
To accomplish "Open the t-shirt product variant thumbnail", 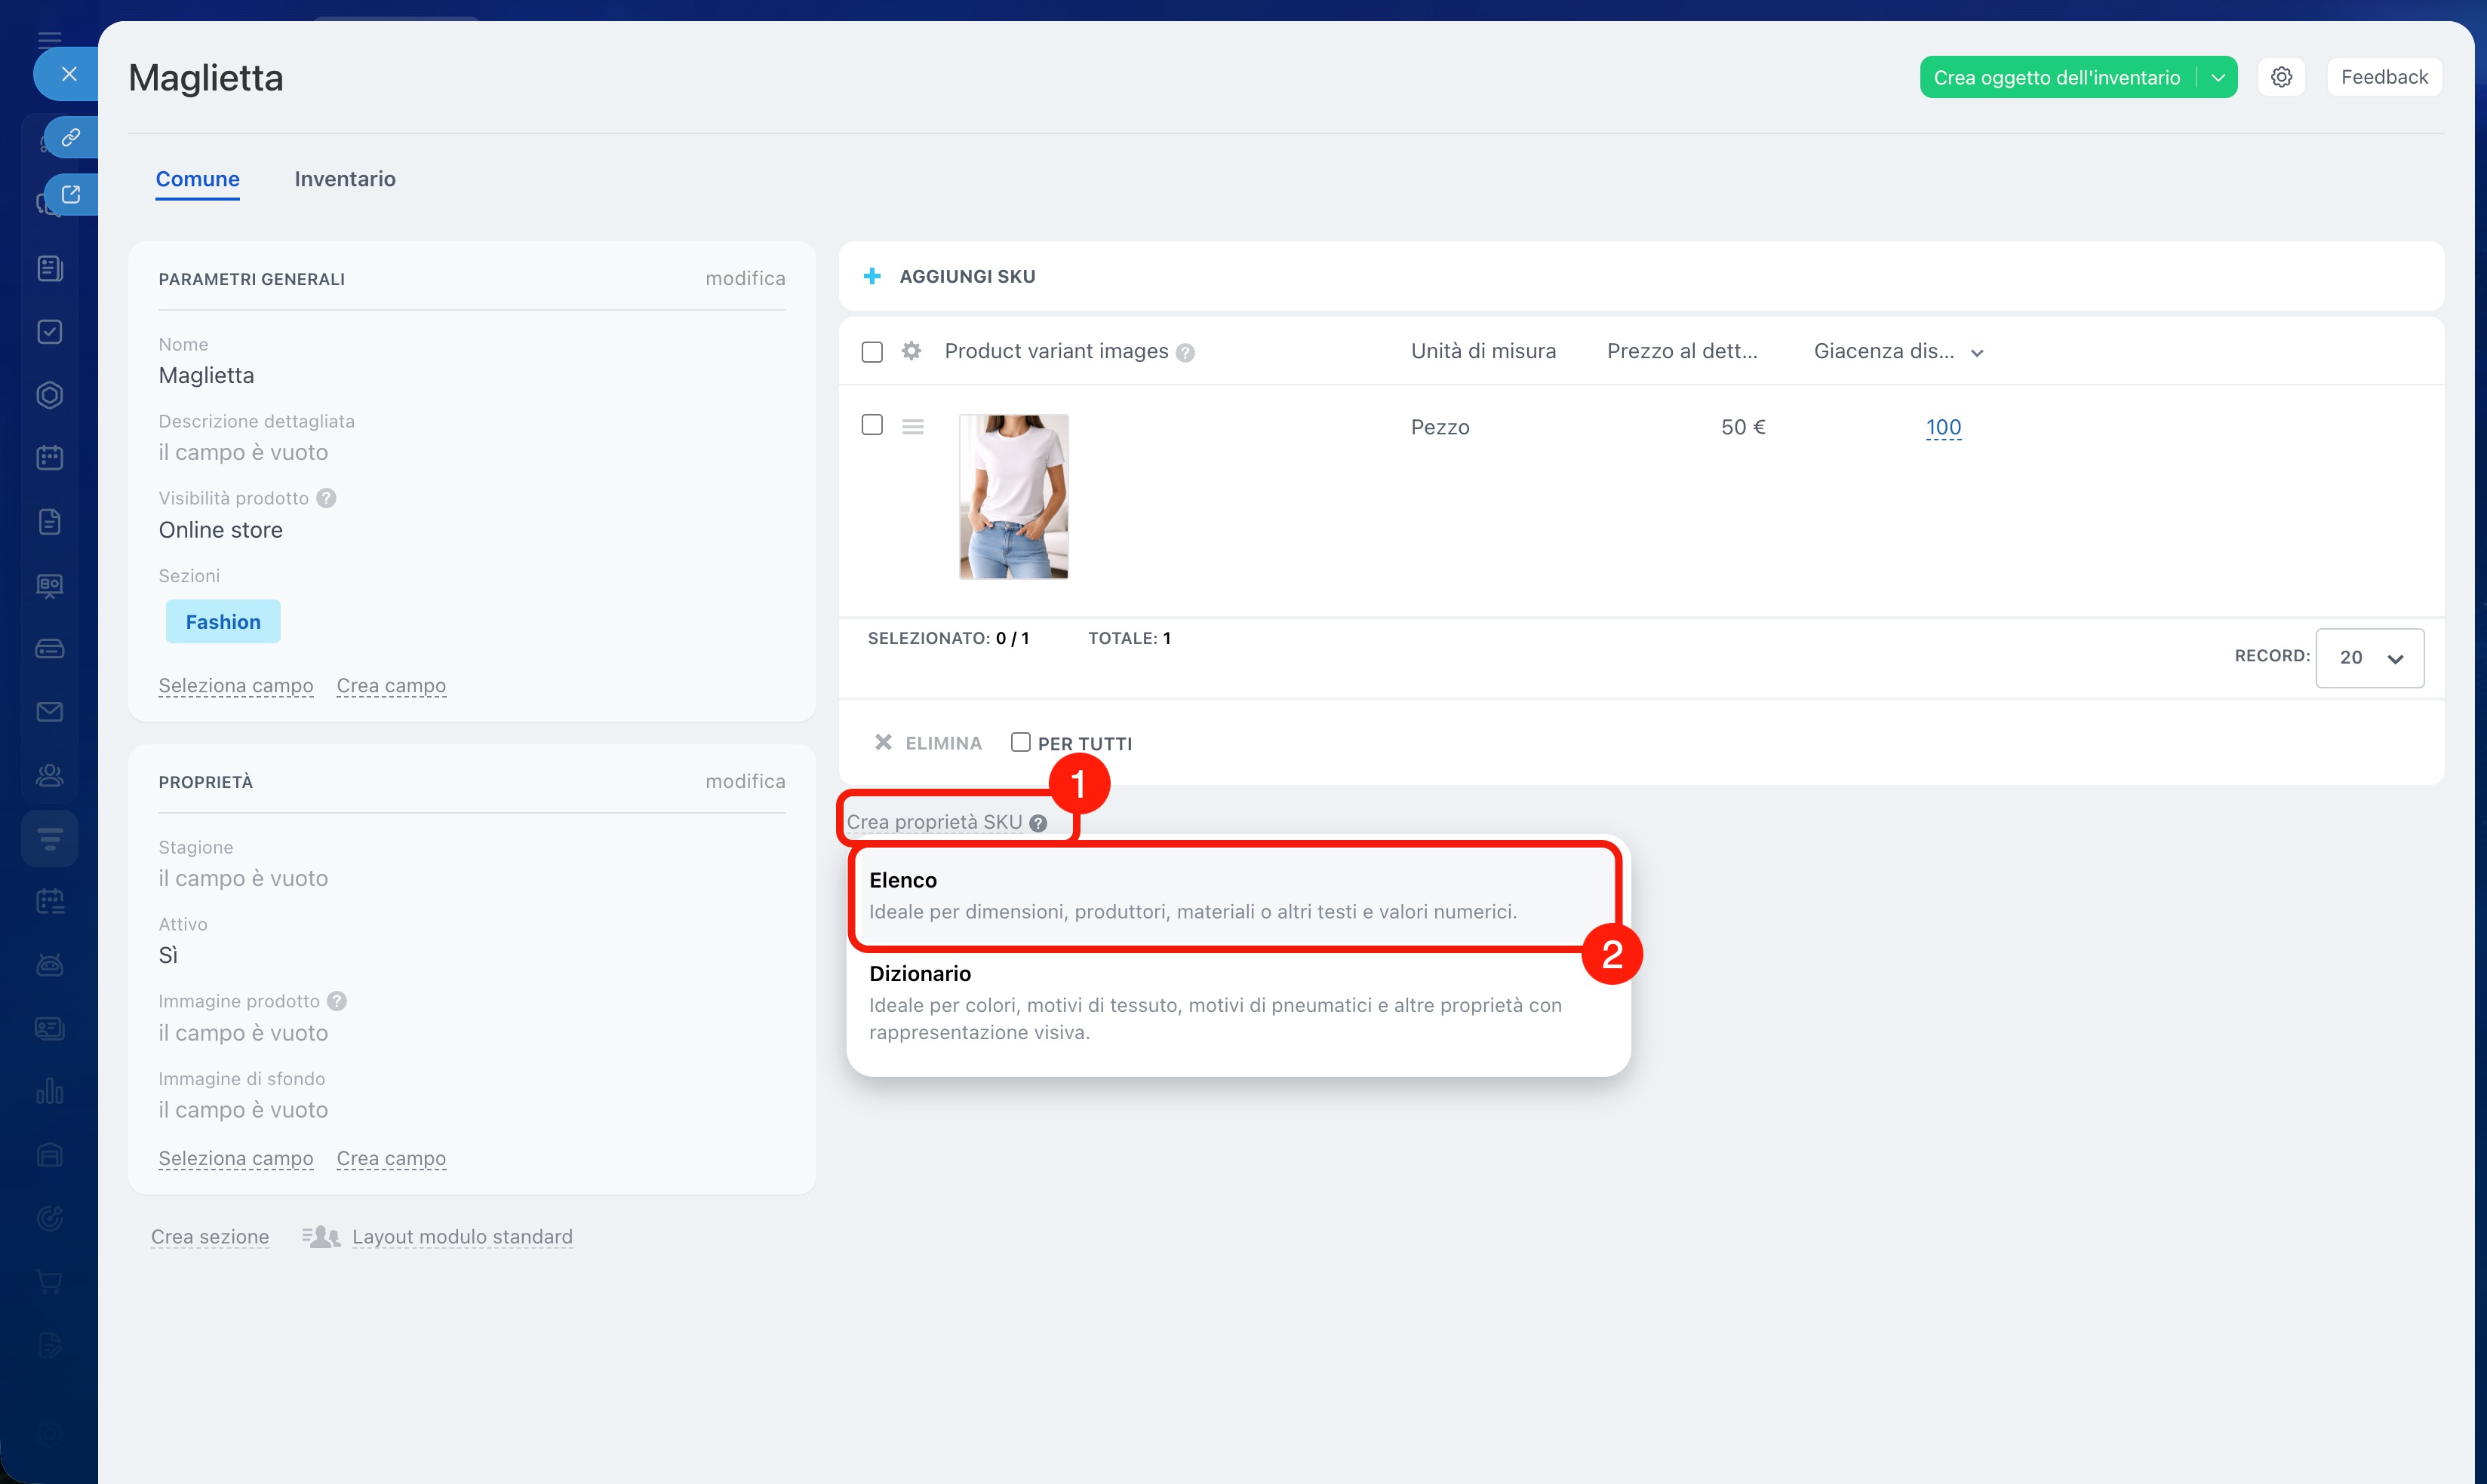I will 1013,496.
